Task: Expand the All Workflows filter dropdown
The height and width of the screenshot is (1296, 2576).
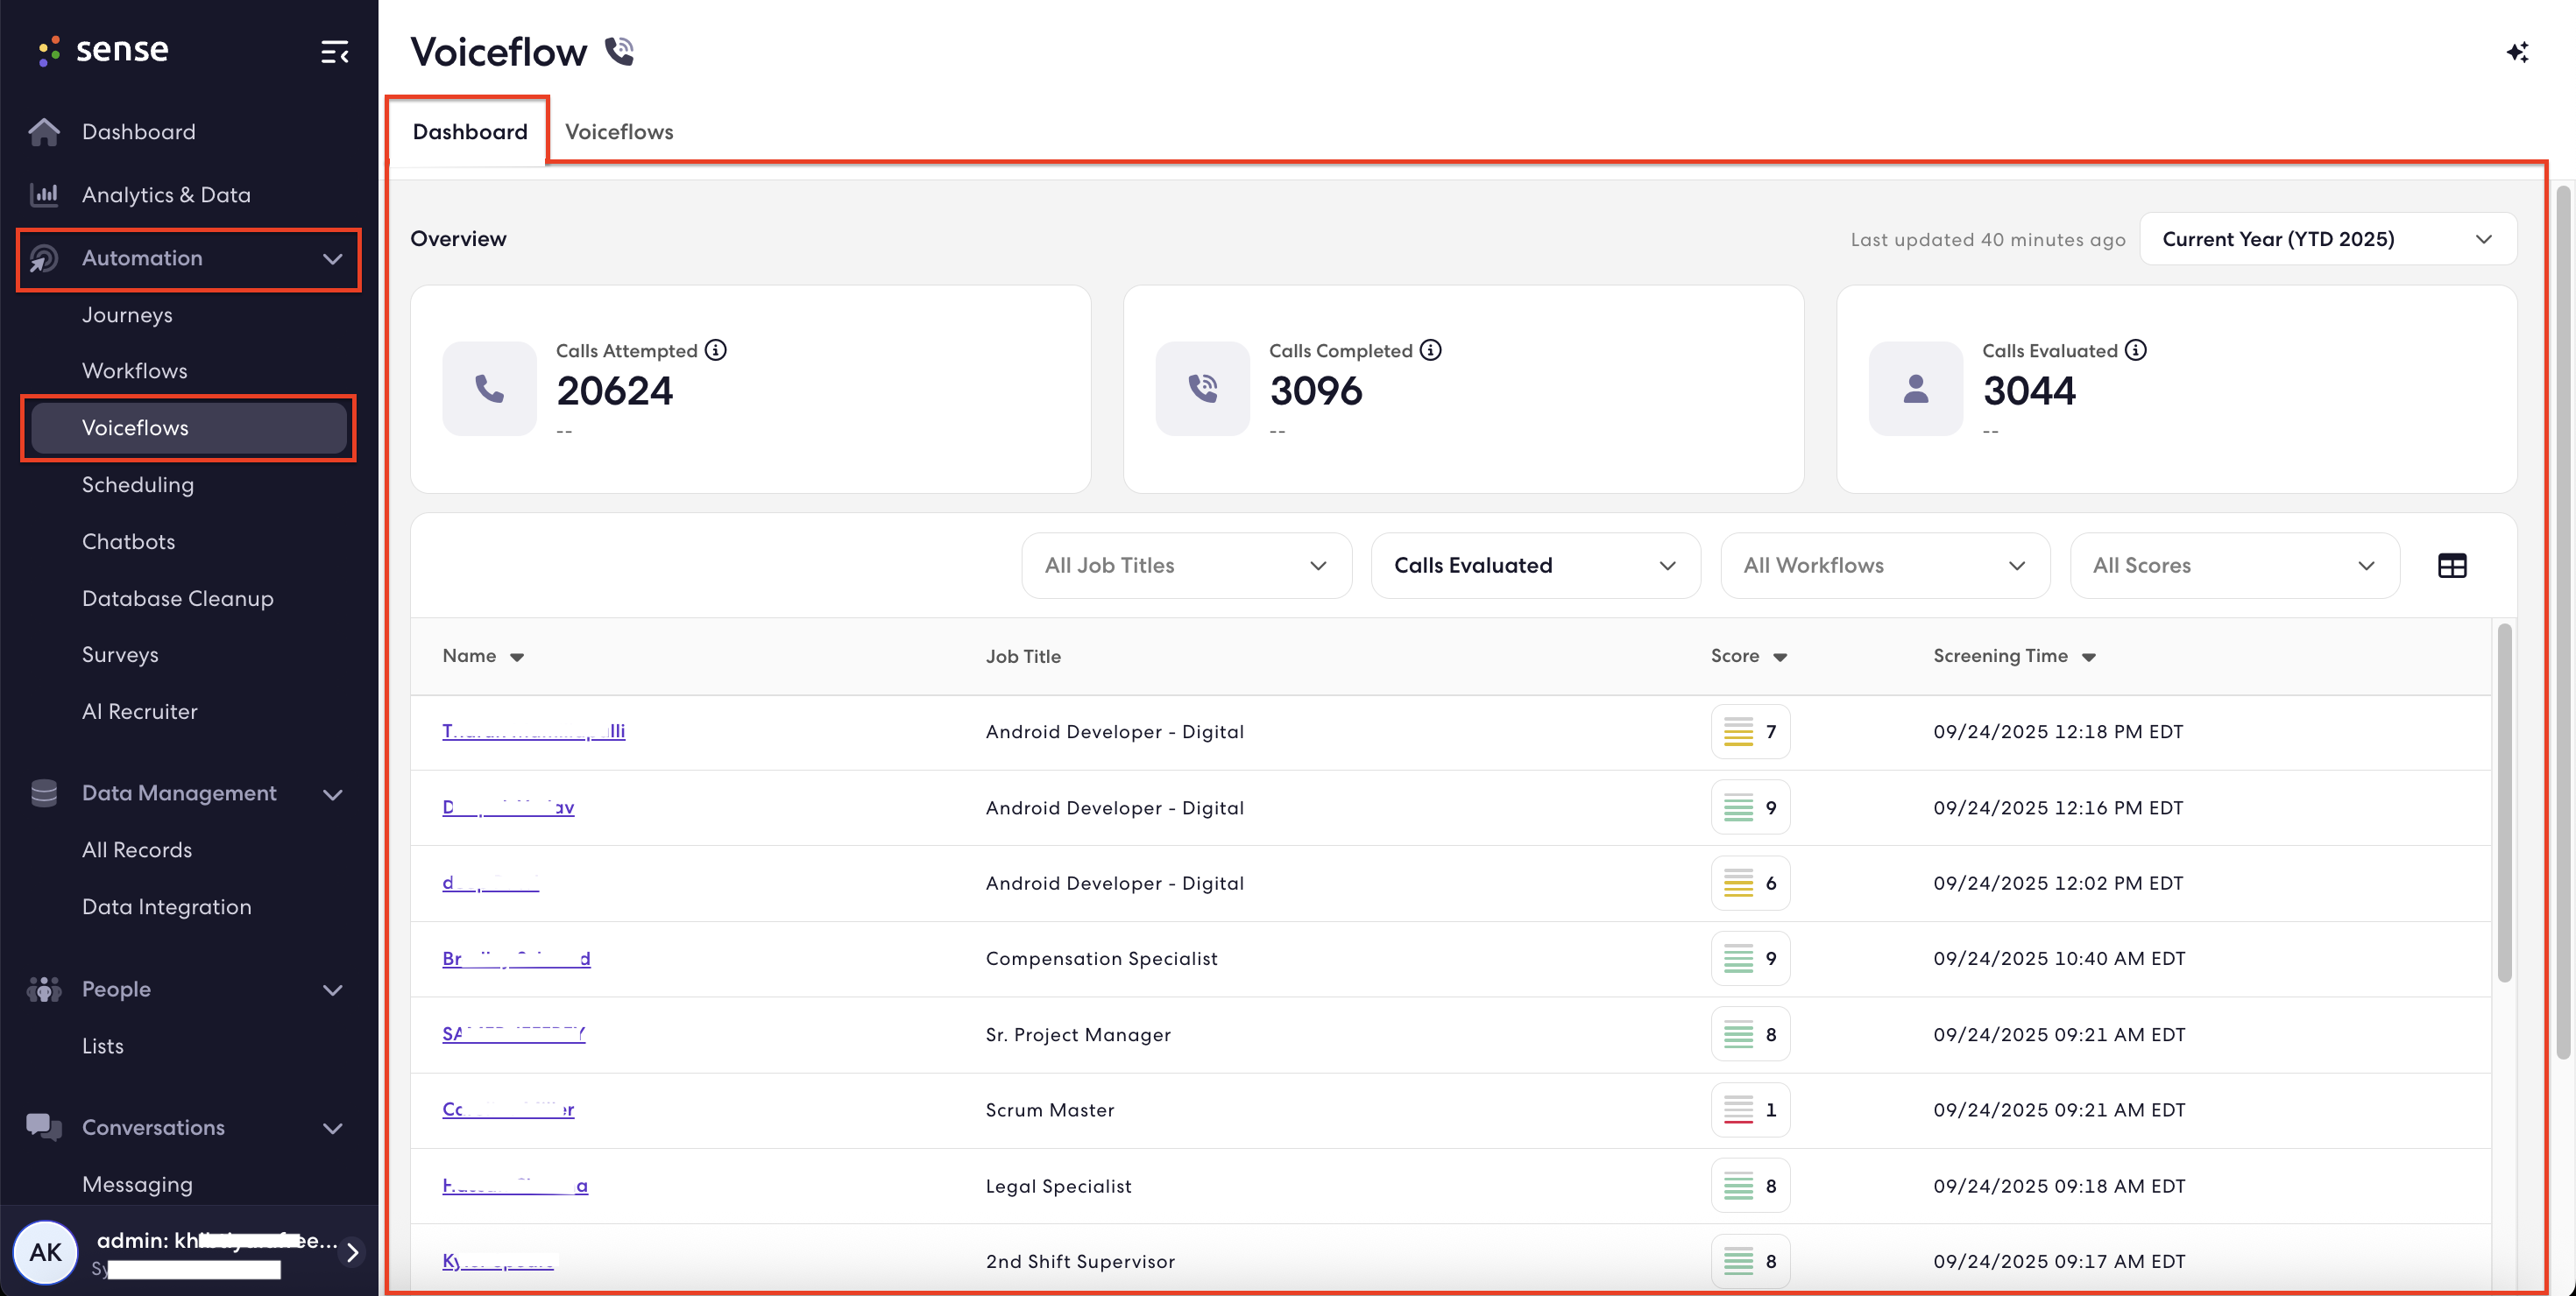Action: [1885, 566]
